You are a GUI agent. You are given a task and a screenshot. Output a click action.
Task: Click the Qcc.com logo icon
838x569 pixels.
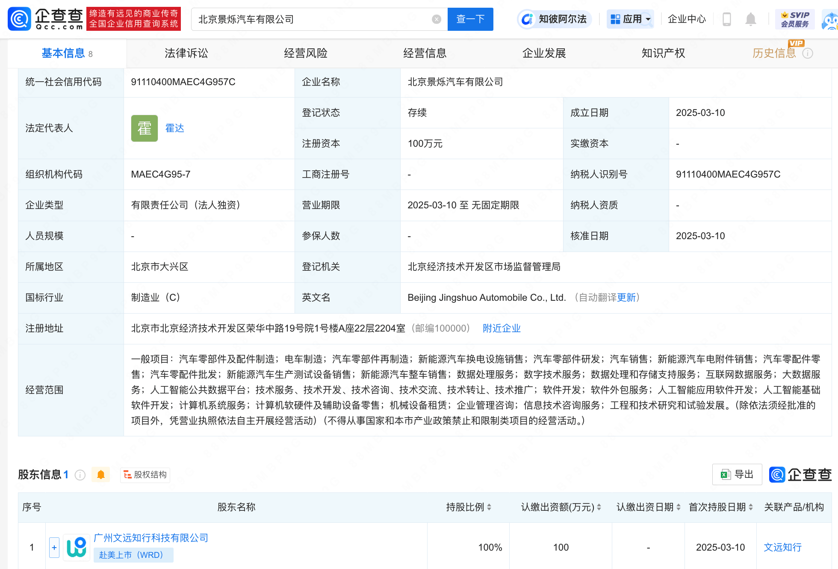click(x=19, y=19)
